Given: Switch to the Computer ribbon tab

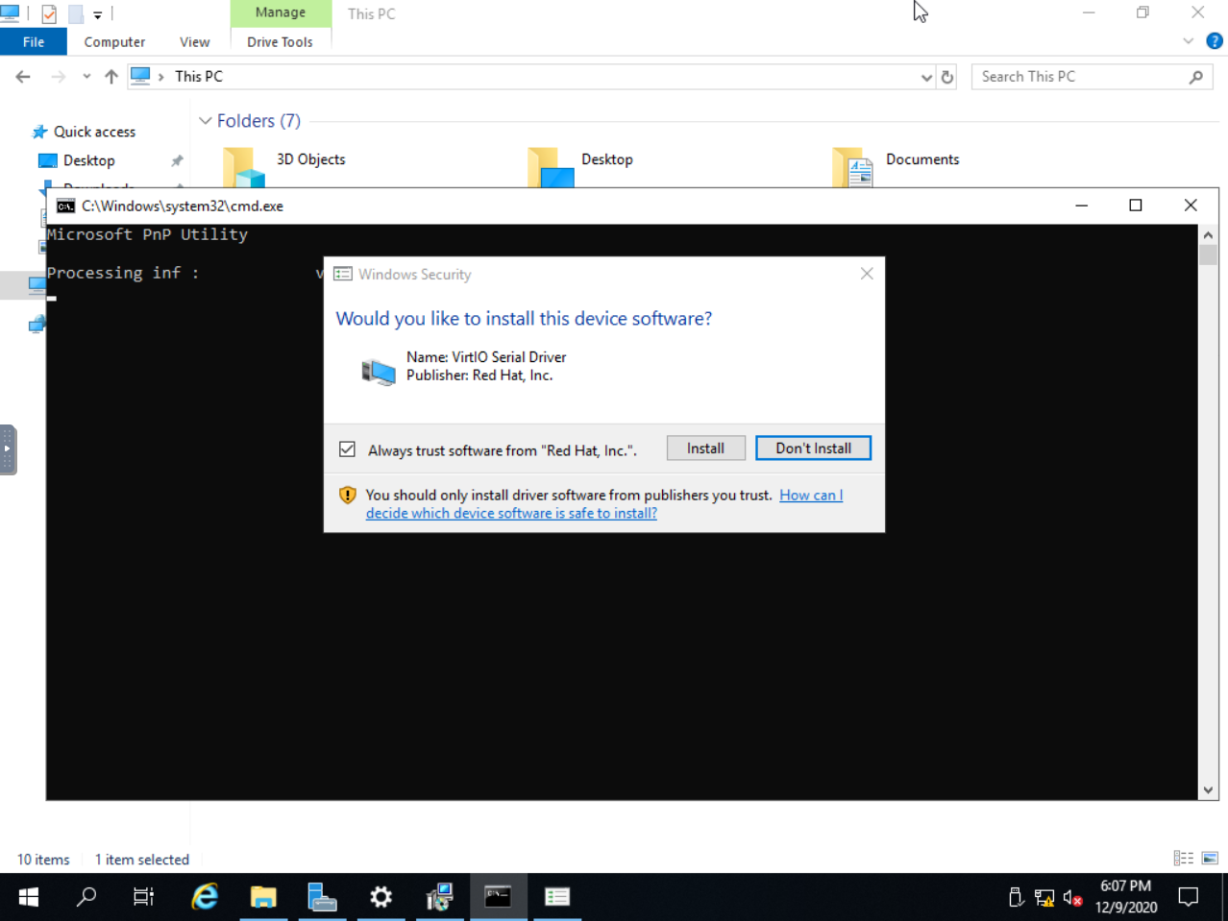Looking at the screenshot, I should pos(114,42).
